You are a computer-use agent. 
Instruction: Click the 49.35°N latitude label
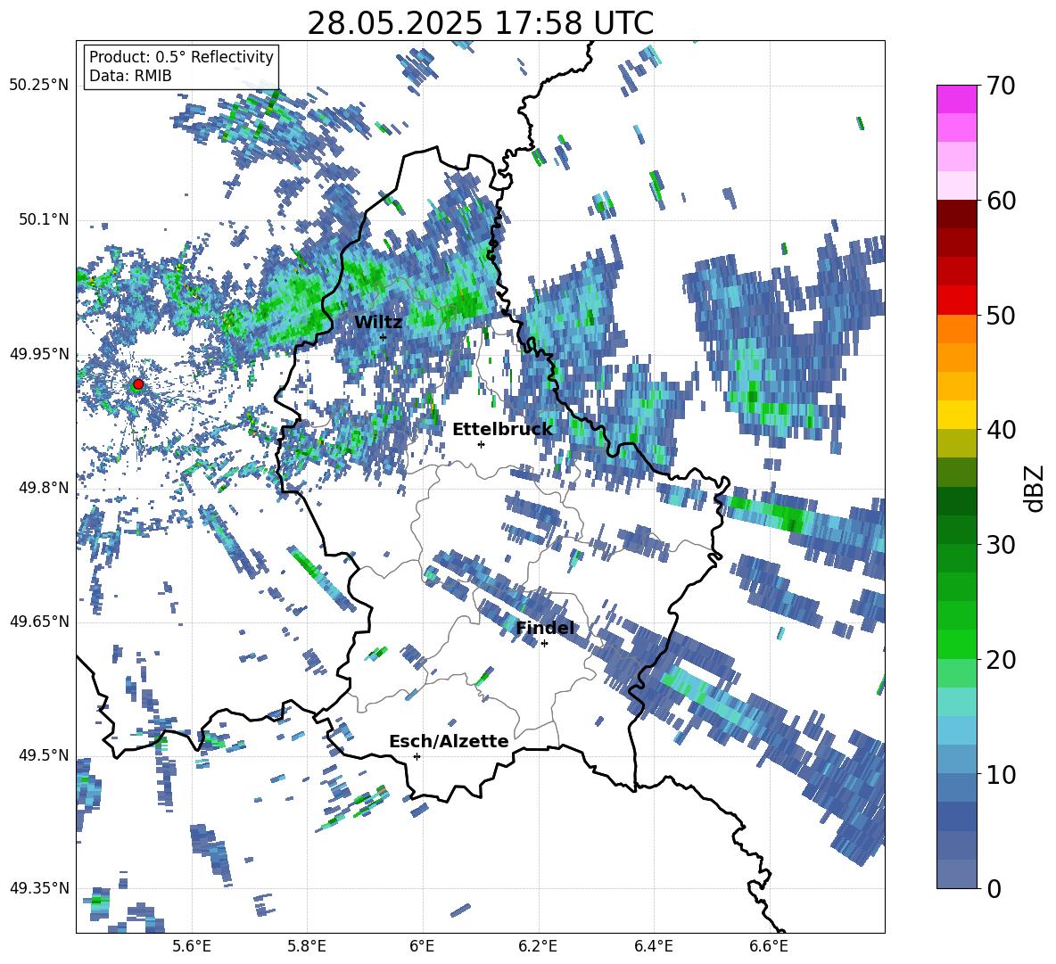(x=39, y=888)
